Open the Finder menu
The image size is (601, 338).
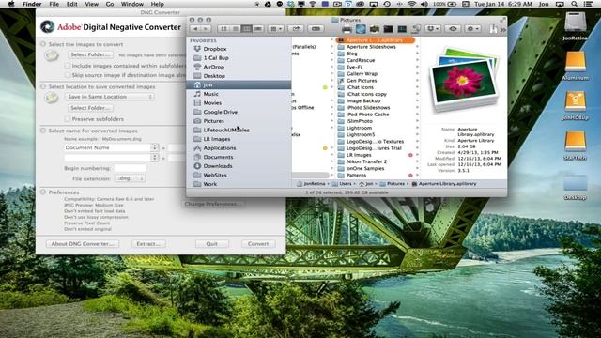click(x=32, y=4)
